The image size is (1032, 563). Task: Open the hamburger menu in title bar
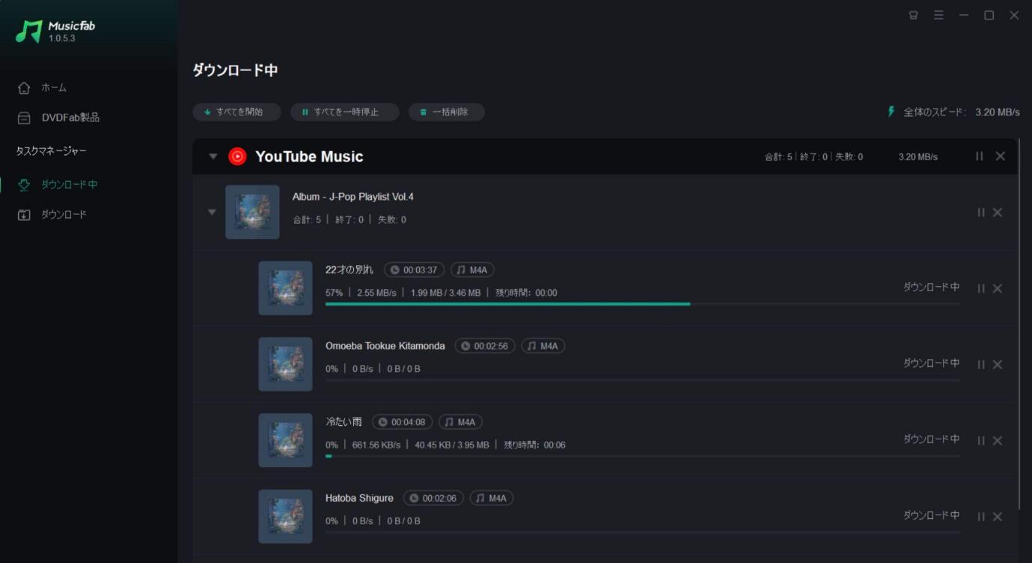(938, 15)
